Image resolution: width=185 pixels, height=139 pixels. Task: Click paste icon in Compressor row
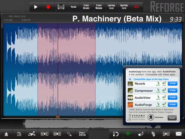pos(158,91)
